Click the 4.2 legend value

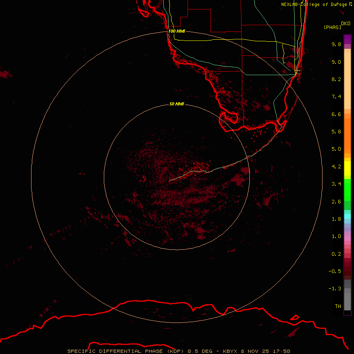pyautogui.click(x=336, y=167)
